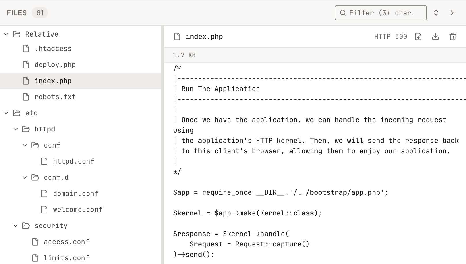466x264 pixels.
Task: Click the conf.d folder icon
Action: [35, 177]
